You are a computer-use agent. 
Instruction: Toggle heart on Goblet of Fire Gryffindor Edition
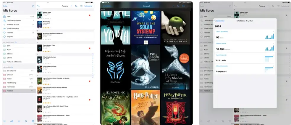pyautogui.click(x=90, y=100)
